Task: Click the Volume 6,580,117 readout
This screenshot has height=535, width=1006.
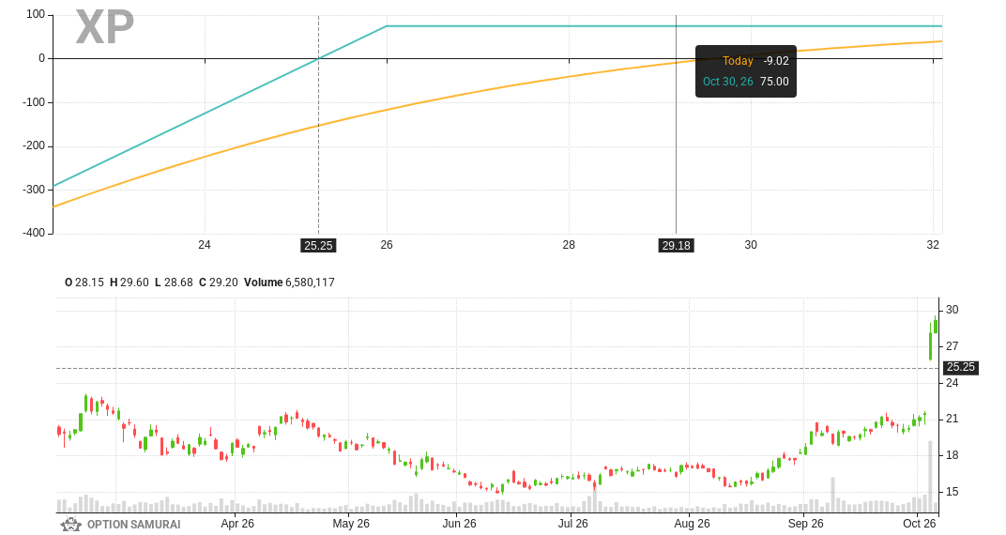Action: click(289, 283)
